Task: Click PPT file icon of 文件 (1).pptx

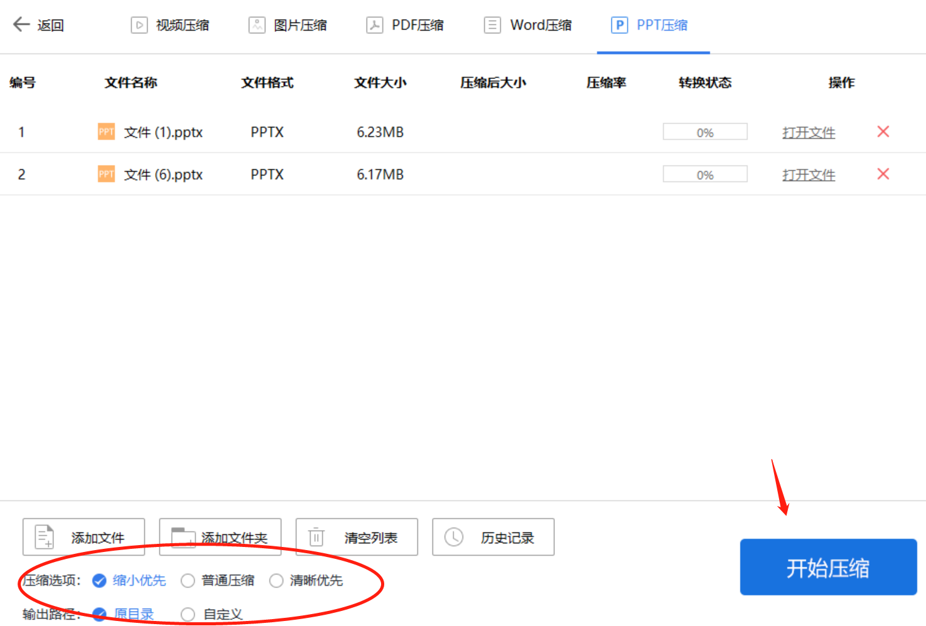Action: (x=106, y=132)
